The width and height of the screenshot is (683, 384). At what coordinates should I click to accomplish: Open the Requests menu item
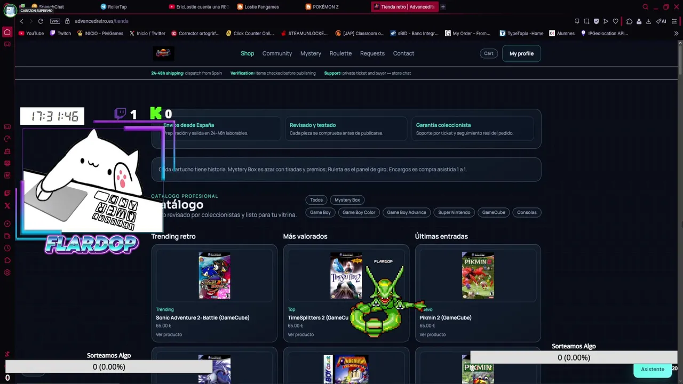tap(372, 53)
